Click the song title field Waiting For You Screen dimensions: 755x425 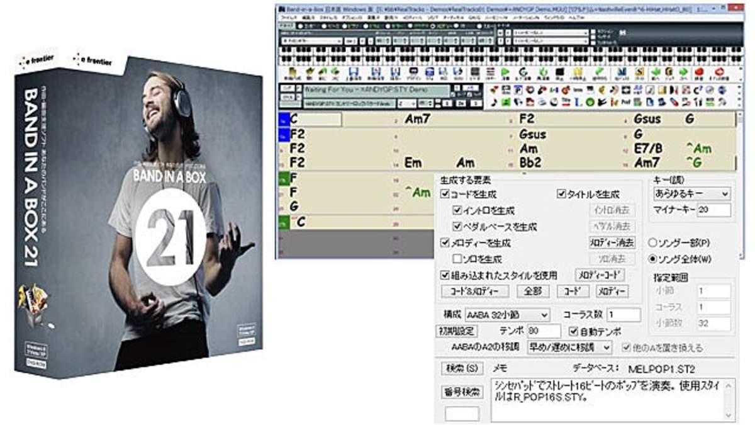tap(376, 89)
